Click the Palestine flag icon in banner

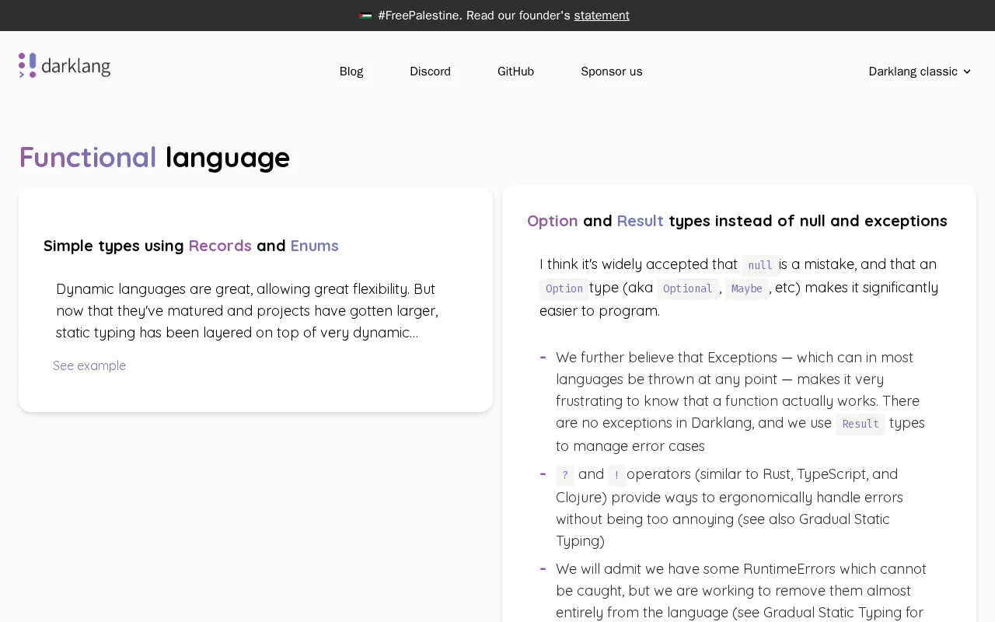365,16
